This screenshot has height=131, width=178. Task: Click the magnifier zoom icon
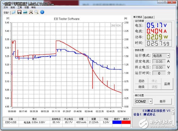pos(36,12)
